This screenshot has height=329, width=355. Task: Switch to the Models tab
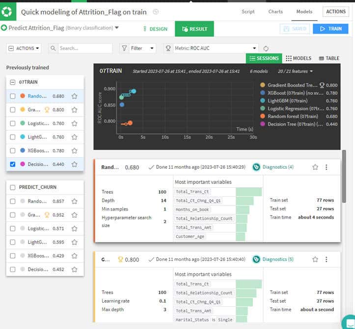coord(304,12)
